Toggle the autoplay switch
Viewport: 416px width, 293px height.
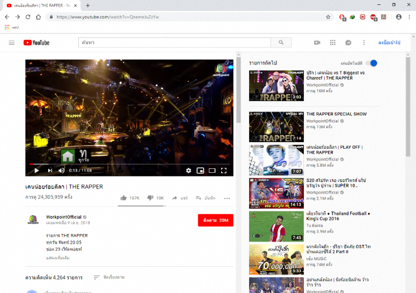pyautogui.click(x=371, y=63)
